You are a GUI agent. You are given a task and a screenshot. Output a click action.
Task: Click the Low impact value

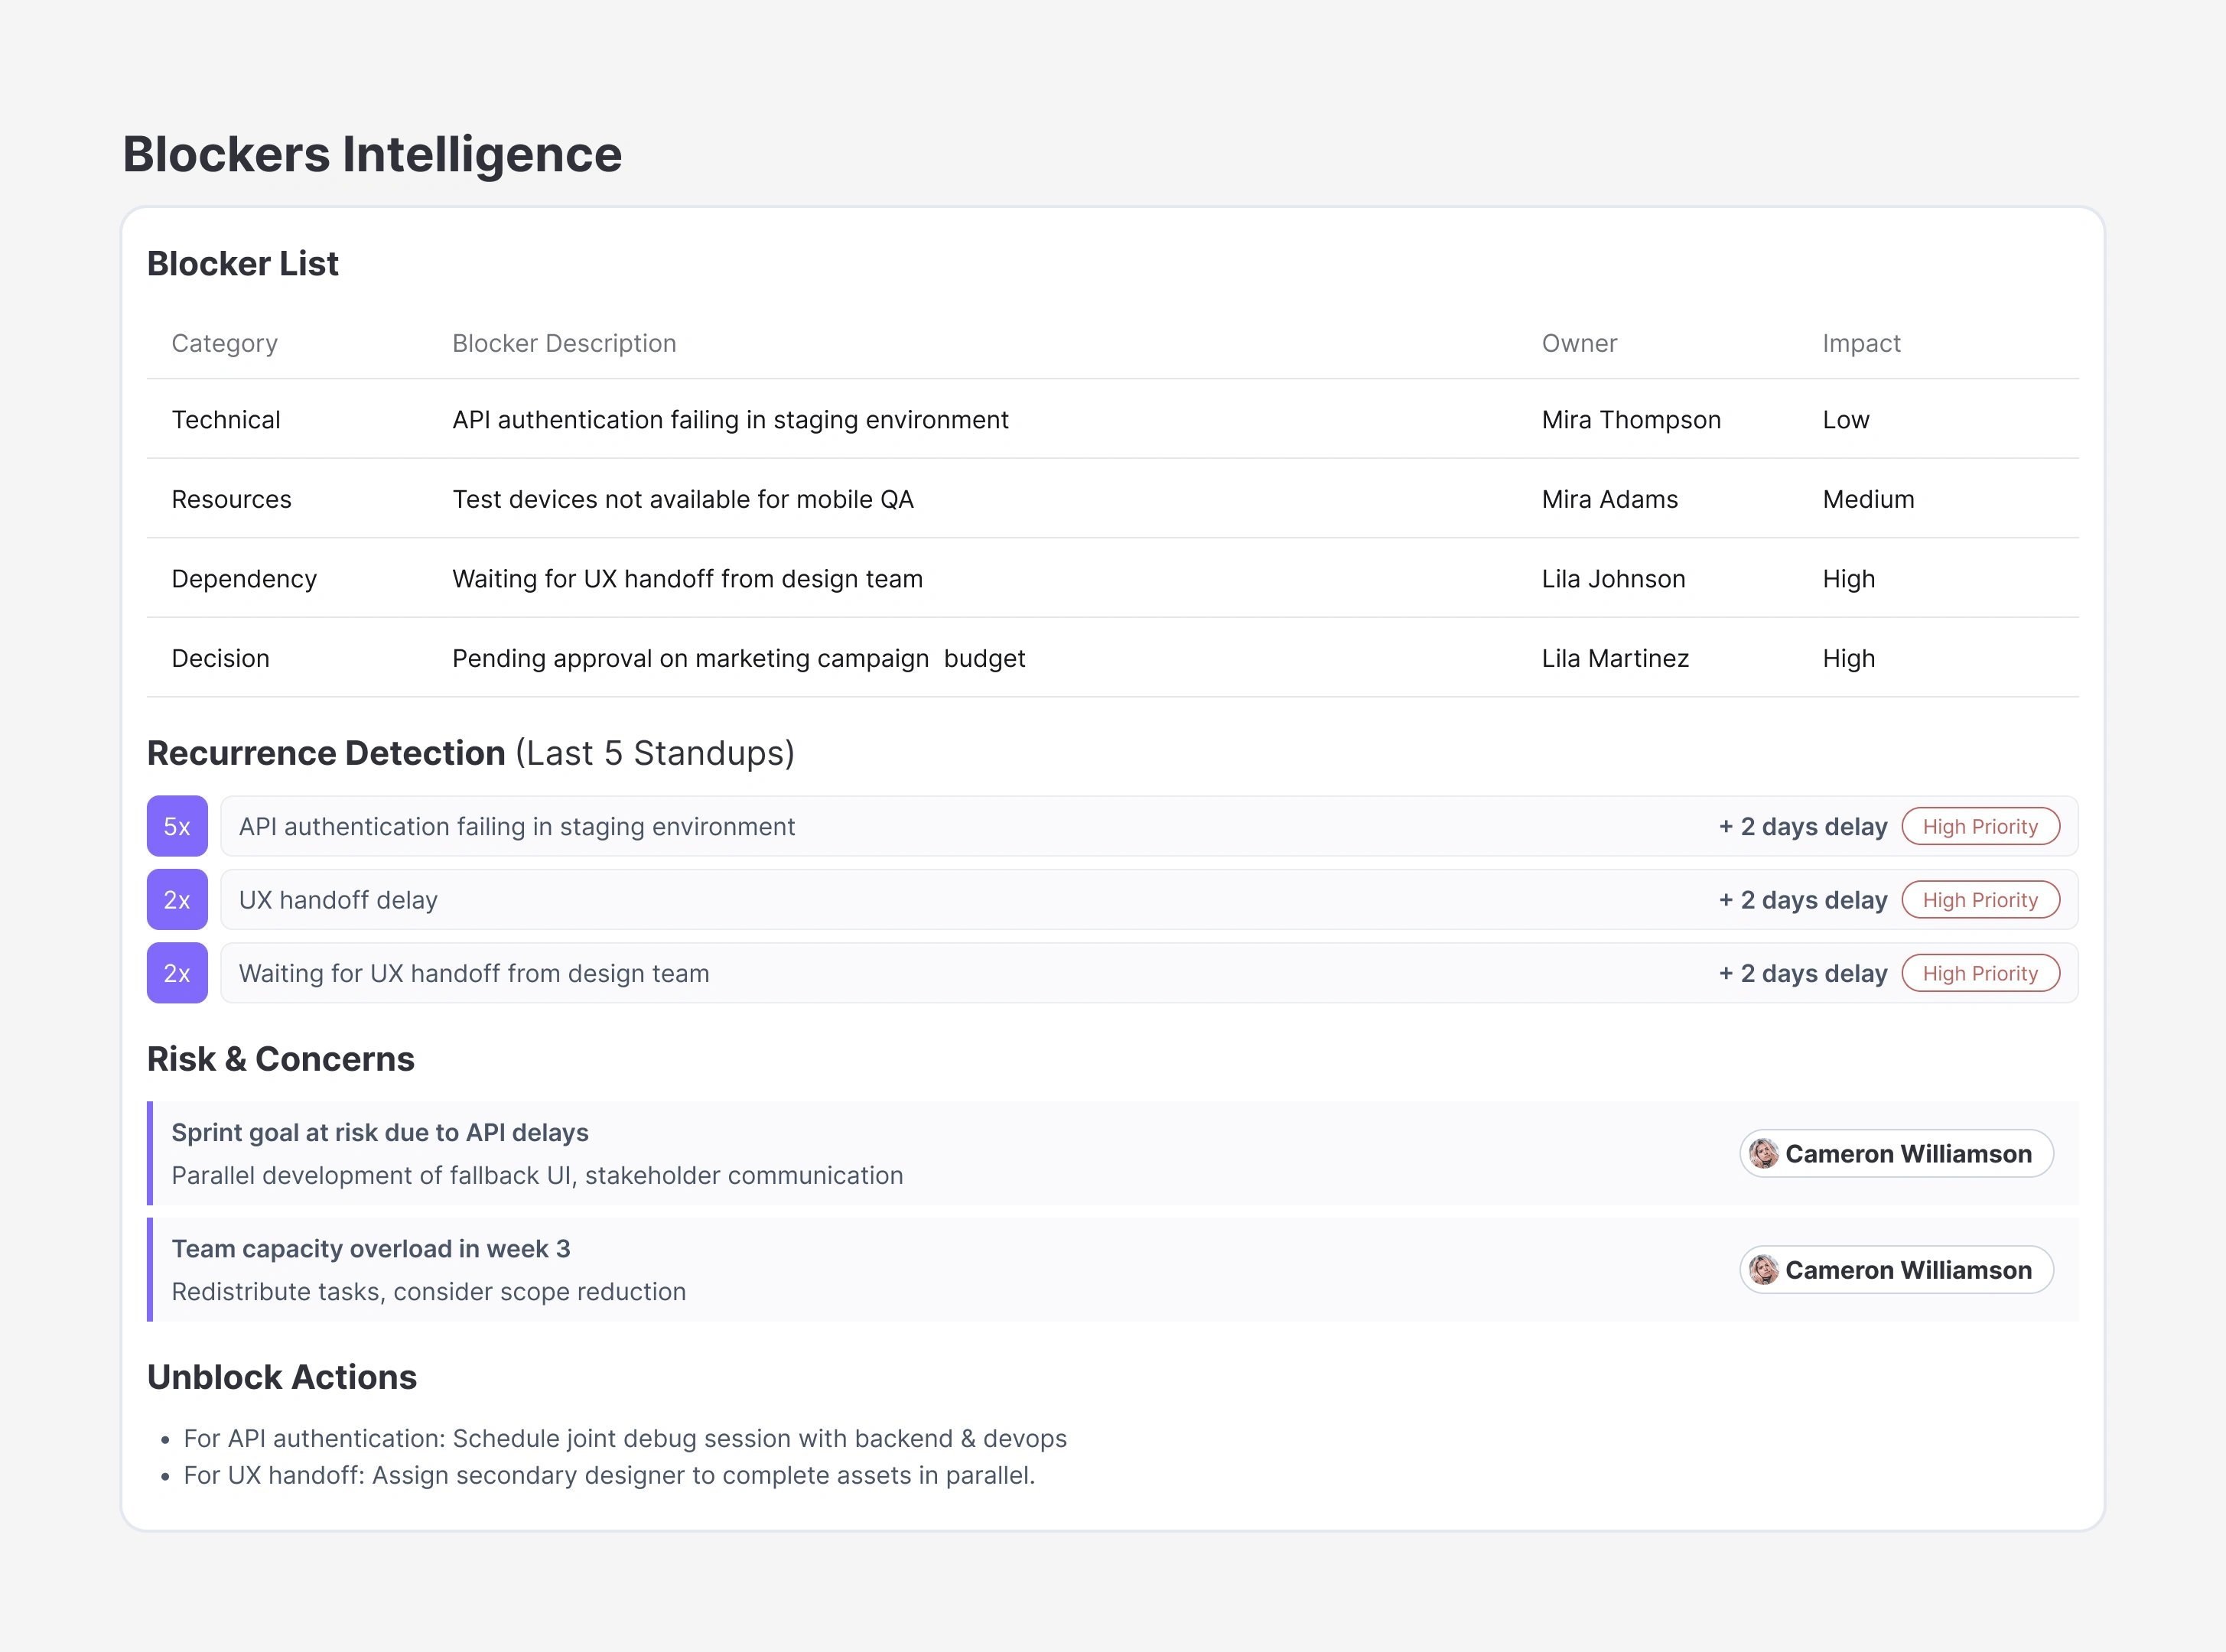click(1846, 420)
